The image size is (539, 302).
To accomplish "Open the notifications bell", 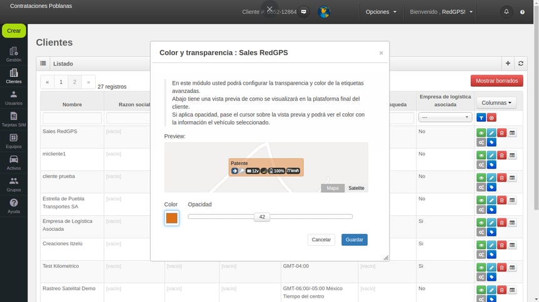I will tap(506, 12).
